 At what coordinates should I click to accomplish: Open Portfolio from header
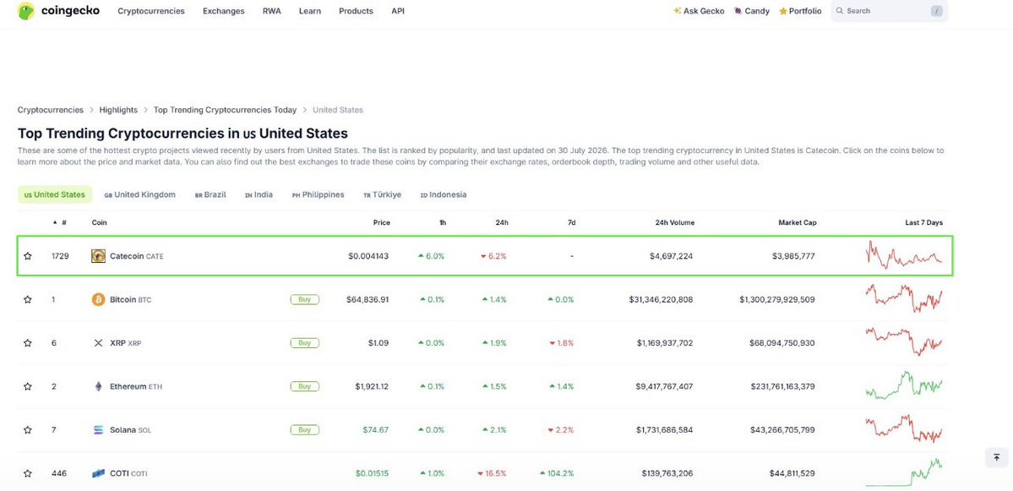click(x=800, y=11)
